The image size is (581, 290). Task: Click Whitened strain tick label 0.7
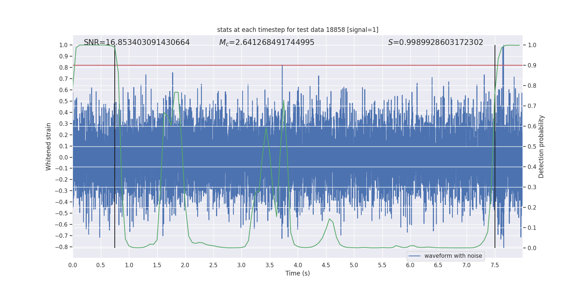pos(64,79)
